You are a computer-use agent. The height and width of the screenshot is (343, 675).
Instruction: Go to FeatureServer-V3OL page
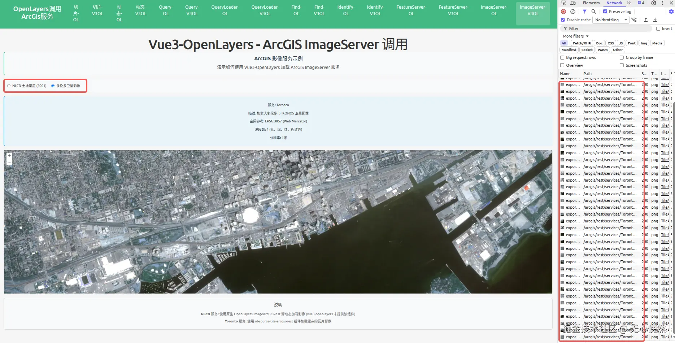[x=453, y=10]
